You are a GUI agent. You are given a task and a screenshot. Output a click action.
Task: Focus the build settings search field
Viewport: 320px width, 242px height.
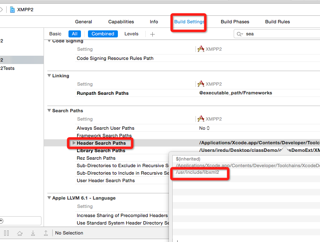[x=278, y=34]
